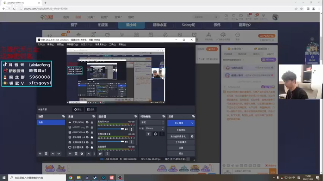
Task: Remove transition using trash icon
Action: click(x=155, y=134)
